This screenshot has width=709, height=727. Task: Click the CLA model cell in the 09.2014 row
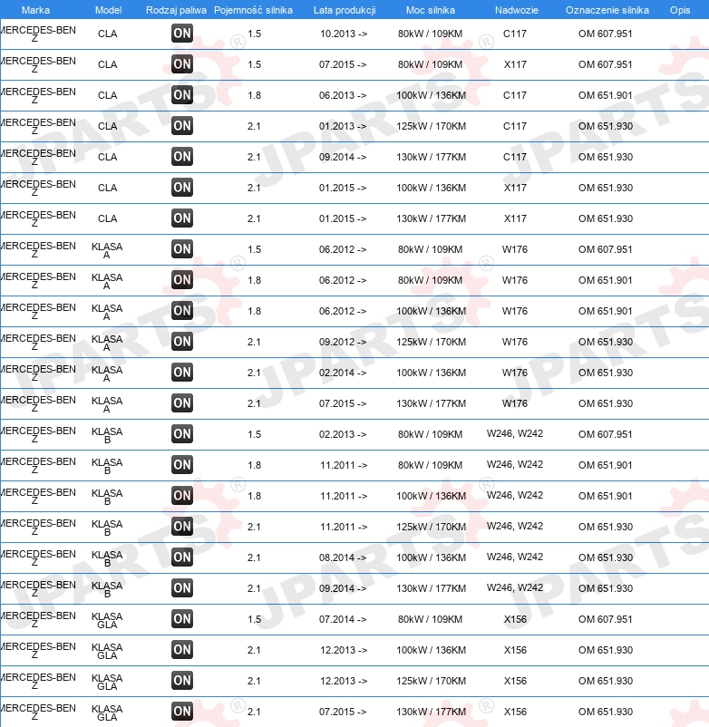tap(107, 157)
